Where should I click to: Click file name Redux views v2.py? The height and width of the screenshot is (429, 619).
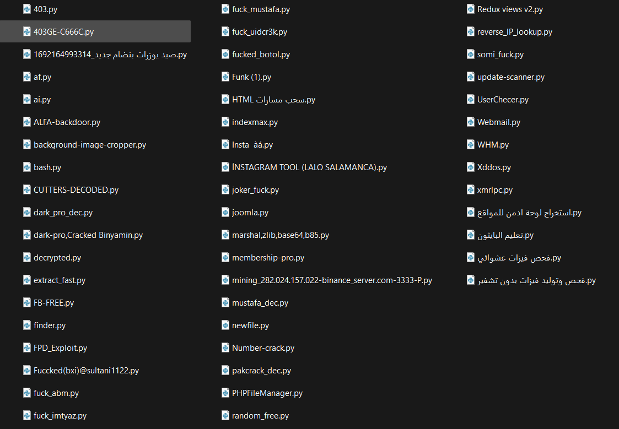coord(510,9)
